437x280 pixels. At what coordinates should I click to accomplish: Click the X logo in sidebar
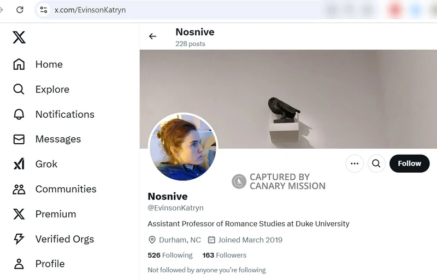pyautogui.click(x=19, y=37)
